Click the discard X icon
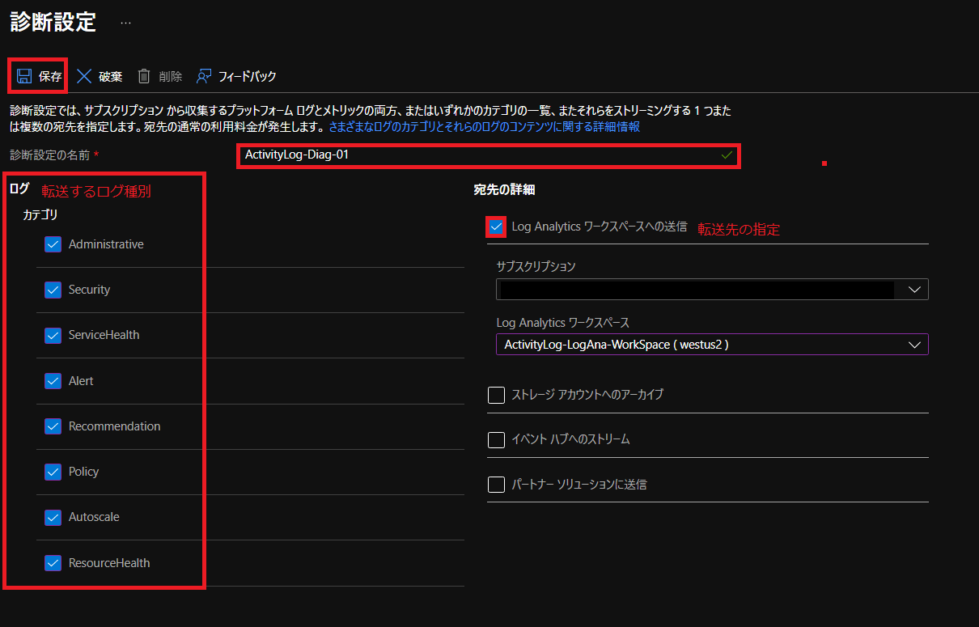The width and height of the screenshot is (979, 627). pyautogui.click(x=84, y=77)
